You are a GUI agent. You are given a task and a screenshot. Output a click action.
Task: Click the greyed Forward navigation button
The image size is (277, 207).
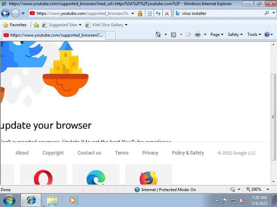pos(15,13)
